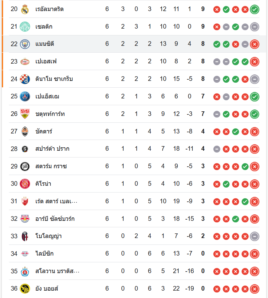Viewport: 268px width, 298px height.
Task: Click Man City's latest loss result icon
Action: [x=254, y=44]
